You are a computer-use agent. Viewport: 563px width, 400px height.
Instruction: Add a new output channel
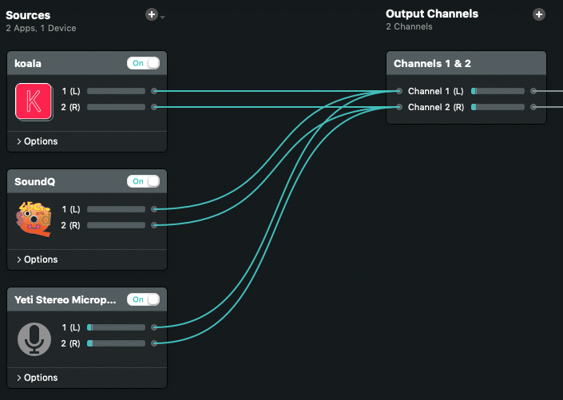(538, 14)
